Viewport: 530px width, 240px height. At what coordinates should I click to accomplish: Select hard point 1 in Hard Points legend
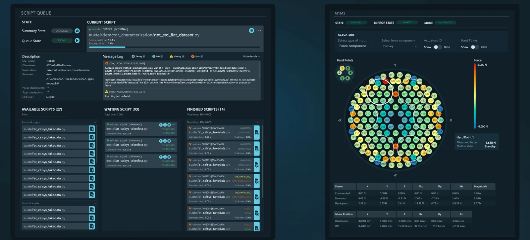(342, 68)
